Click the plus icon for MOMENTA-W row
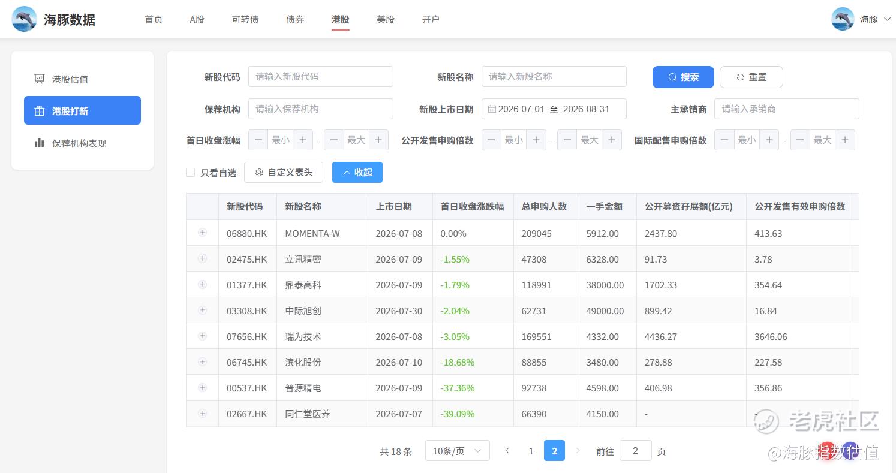 click(x=202, y=233)
